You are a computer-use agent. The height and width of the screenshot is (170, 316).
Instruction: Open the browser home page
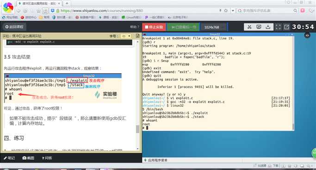[x=39, y=11]
